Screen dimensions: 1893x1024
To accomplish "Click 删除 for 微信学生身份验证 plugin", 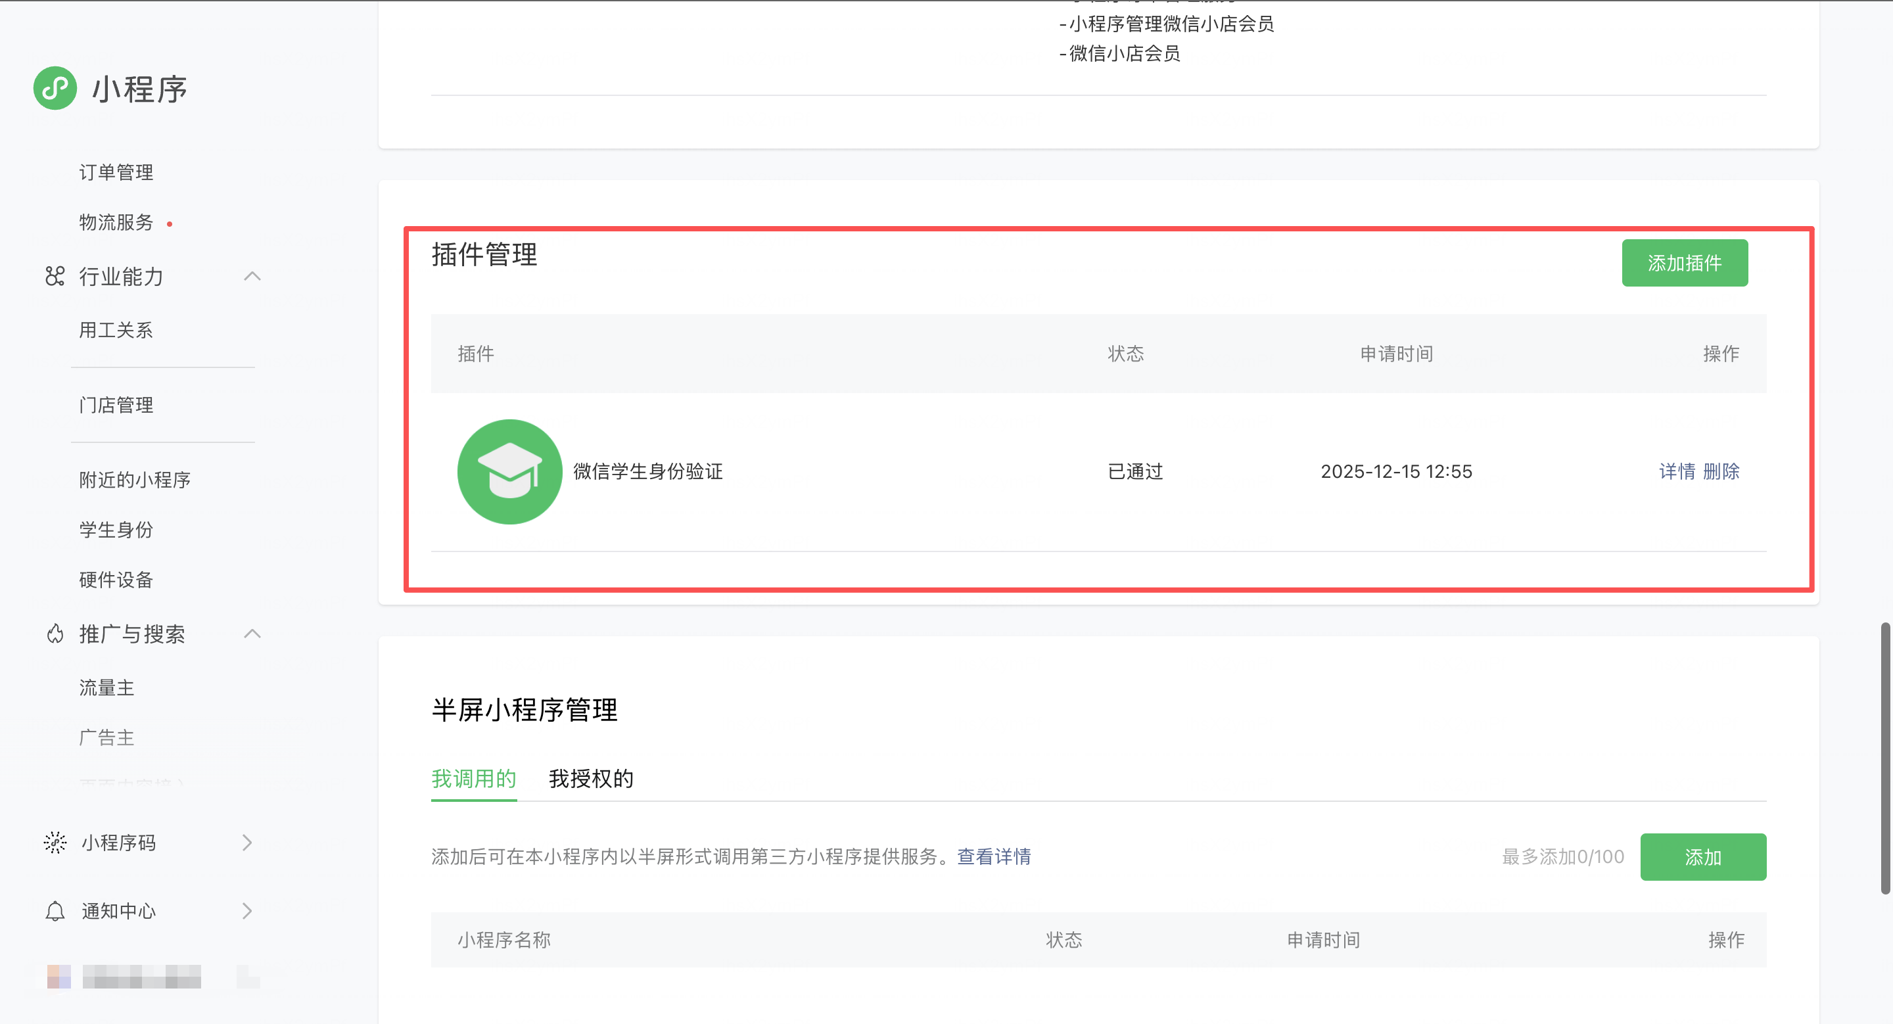I will (x=1721, y=472).
